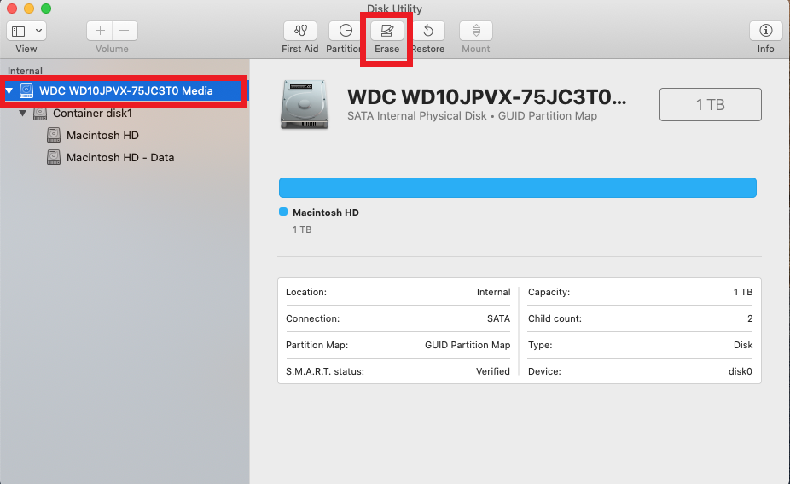The width and height of the screenshot is (790, 484).
Task: Collapse Container disk1 in sidebar
Action: click(x=23, y=114)
